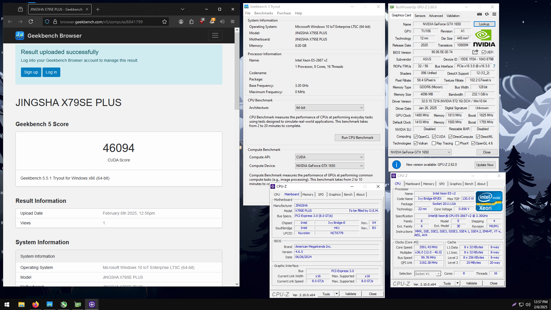Open Firefox application hamburger menu
Screen dimensions: 551x310
coord(233,22)
